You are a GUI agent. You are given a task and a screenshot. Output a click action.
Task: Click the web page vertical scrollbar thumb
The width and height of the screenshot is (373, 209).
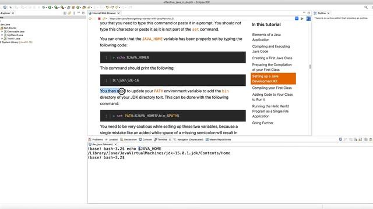tap(310, 67)
